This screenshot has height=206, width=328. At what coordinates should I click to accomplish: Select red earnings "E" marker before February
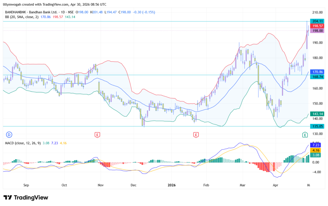click(196, 134)
